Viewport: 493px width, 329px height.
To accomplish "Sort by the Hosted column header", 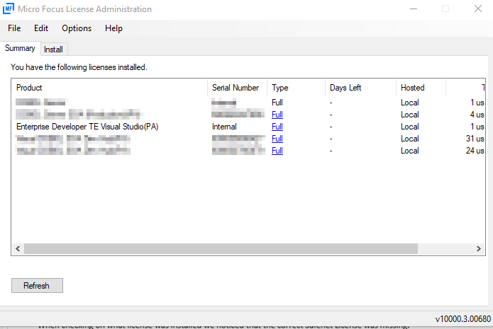I will 421,88.
